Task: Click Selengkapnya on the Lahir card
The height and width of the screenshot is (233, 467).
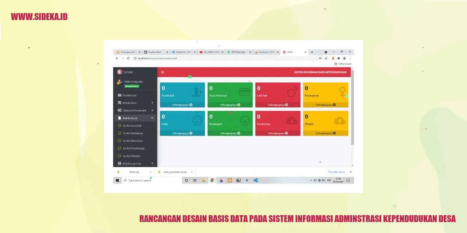Action: pos(182,133)
